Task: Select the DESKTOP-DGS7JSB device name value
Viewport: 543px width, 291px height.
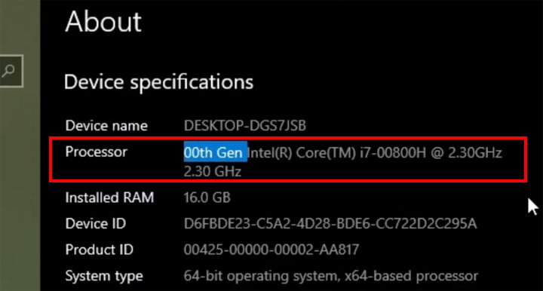Action: coord(245,126)
